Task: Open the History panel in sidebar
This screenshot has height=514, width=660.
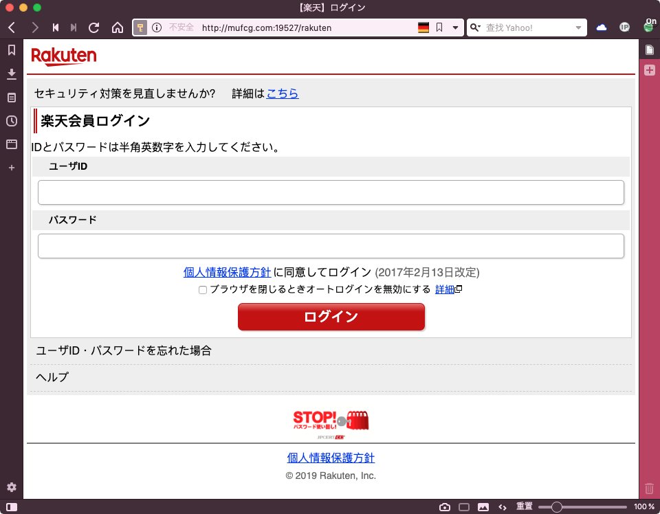Action: coord(12,121)
